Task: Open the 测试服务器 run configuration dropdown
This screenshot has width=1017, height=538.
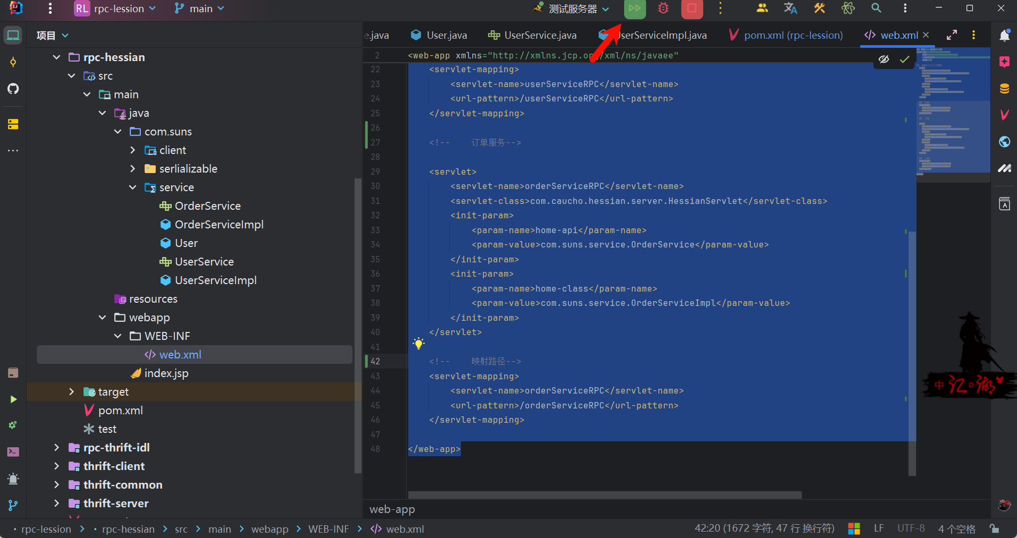Action: point(573,8)
